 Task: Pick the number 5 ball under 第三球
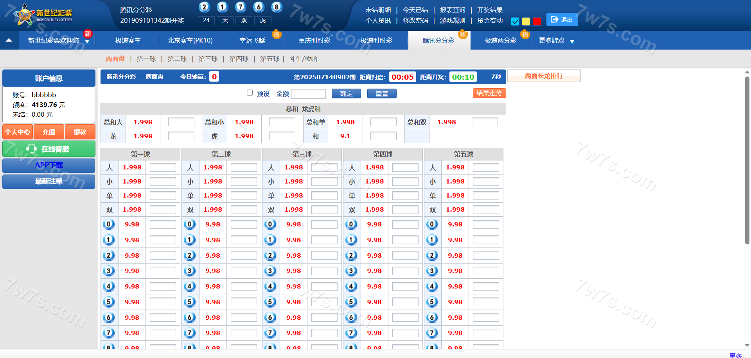click(270, 302)
